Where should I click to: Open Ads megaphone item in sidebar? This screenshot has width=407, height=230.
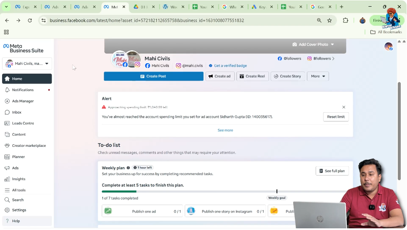(27, 168)
